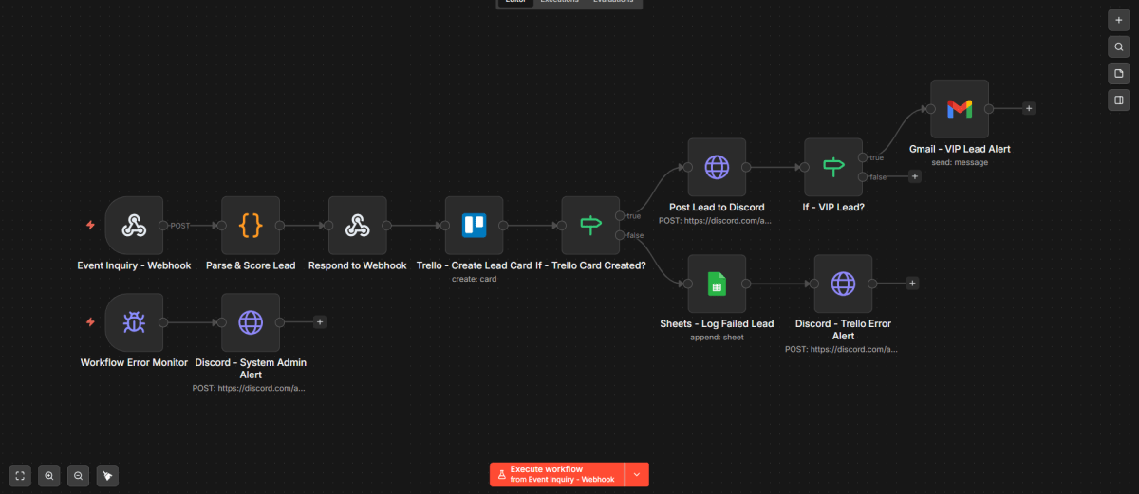Click the plus after Discord - System Admin Alert
Image resolution: width=1139 pixels, height=494 pixels.
pos(320,322)
